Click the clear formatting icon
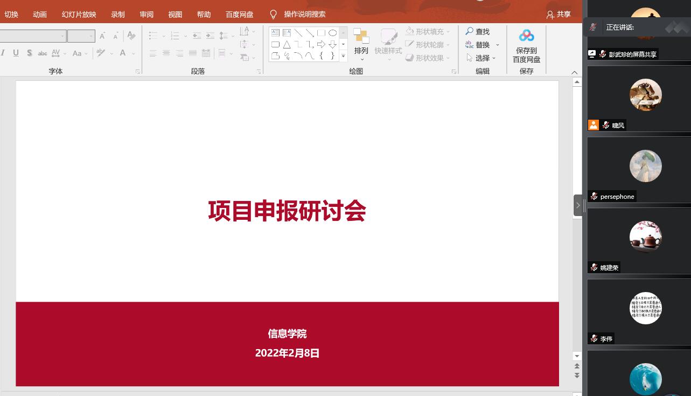This screenshot has height=396, width=691. point(131,36)
